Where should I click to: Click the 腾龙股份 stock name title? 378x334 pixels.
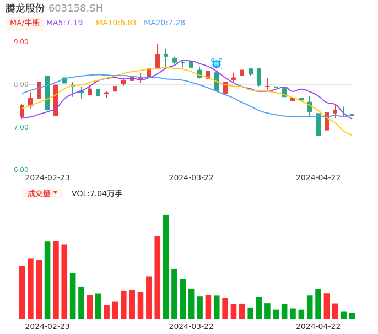pyautogui.click(x=25, y=8)
